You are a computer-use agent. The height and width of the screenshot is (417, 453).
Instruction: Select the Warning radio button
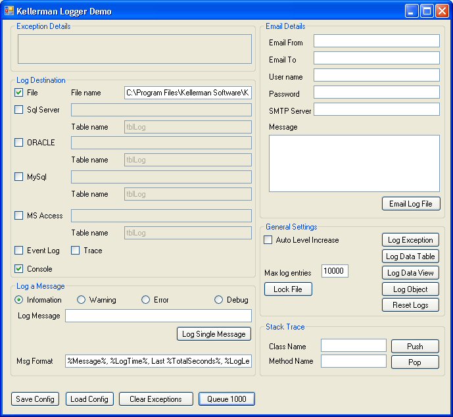click(x=81, y=300)
